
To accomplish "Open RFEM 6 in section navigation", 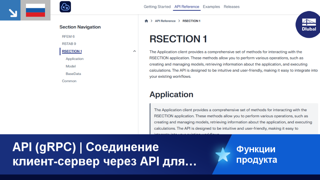I will click(x=68, y=37).
